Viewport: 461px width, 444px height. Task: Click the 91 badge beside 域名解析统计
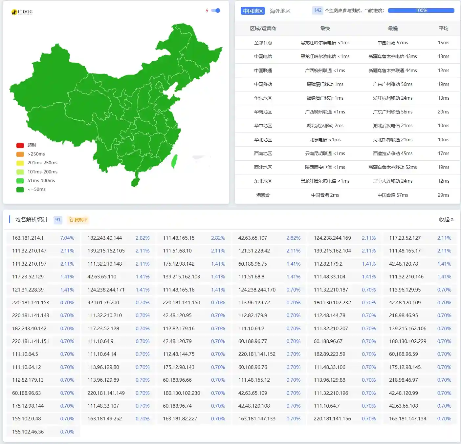[x=58, y=220]
